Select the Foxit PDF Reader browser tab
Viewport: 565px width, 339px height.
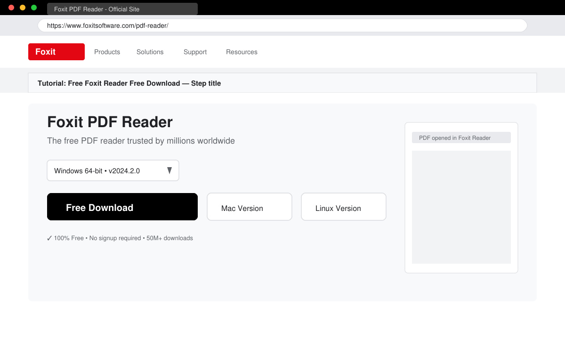122,9
